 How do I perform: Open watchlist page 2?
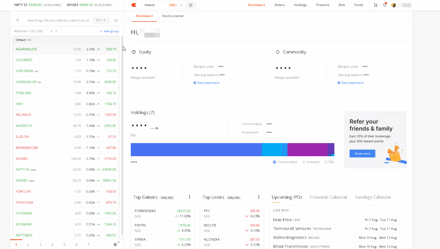point(28,245)
